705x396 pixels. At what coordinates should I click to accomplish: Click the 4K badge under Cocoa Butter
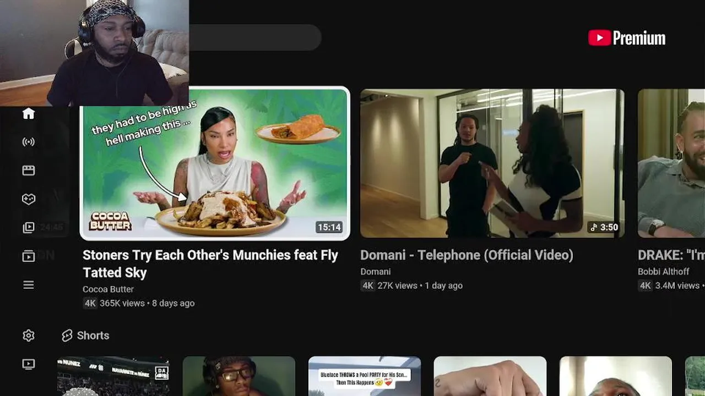click(x=90, y=303)
